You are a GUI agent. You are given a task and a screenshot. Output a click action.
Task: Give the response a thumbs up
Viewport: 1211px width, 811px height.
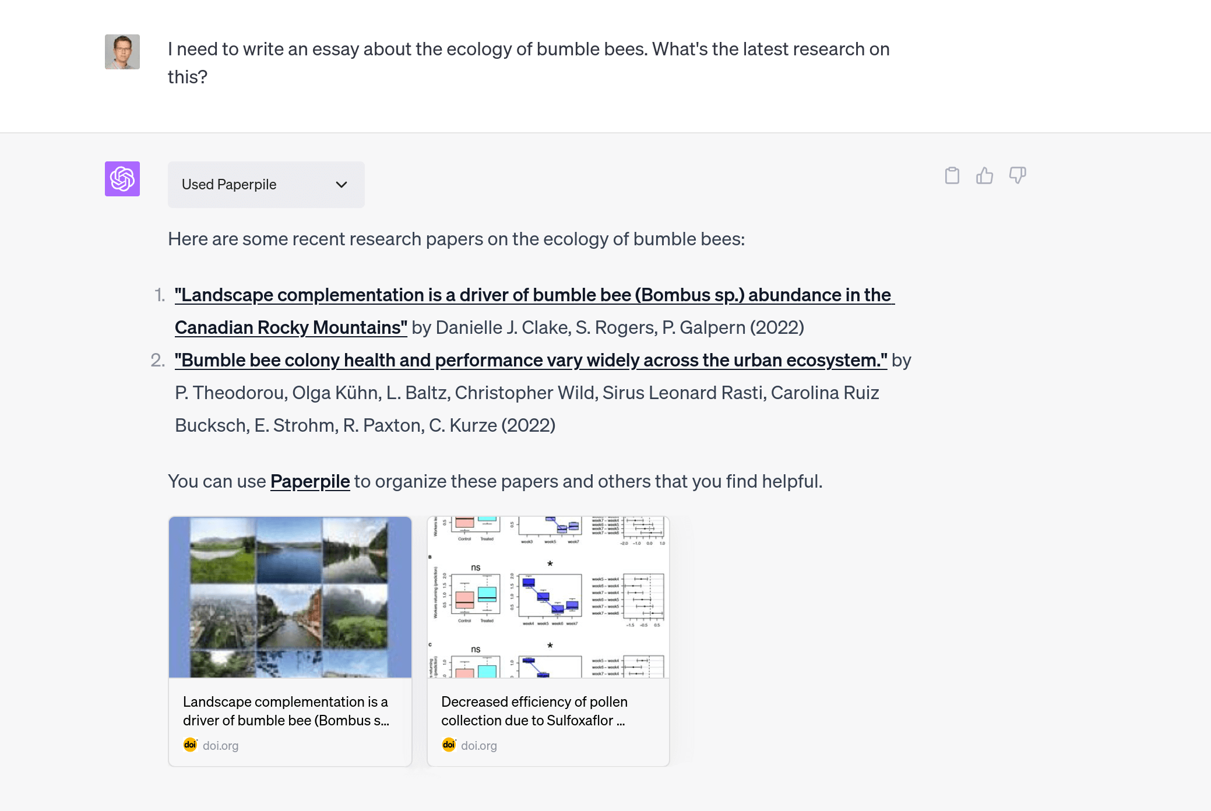[985, 175]
